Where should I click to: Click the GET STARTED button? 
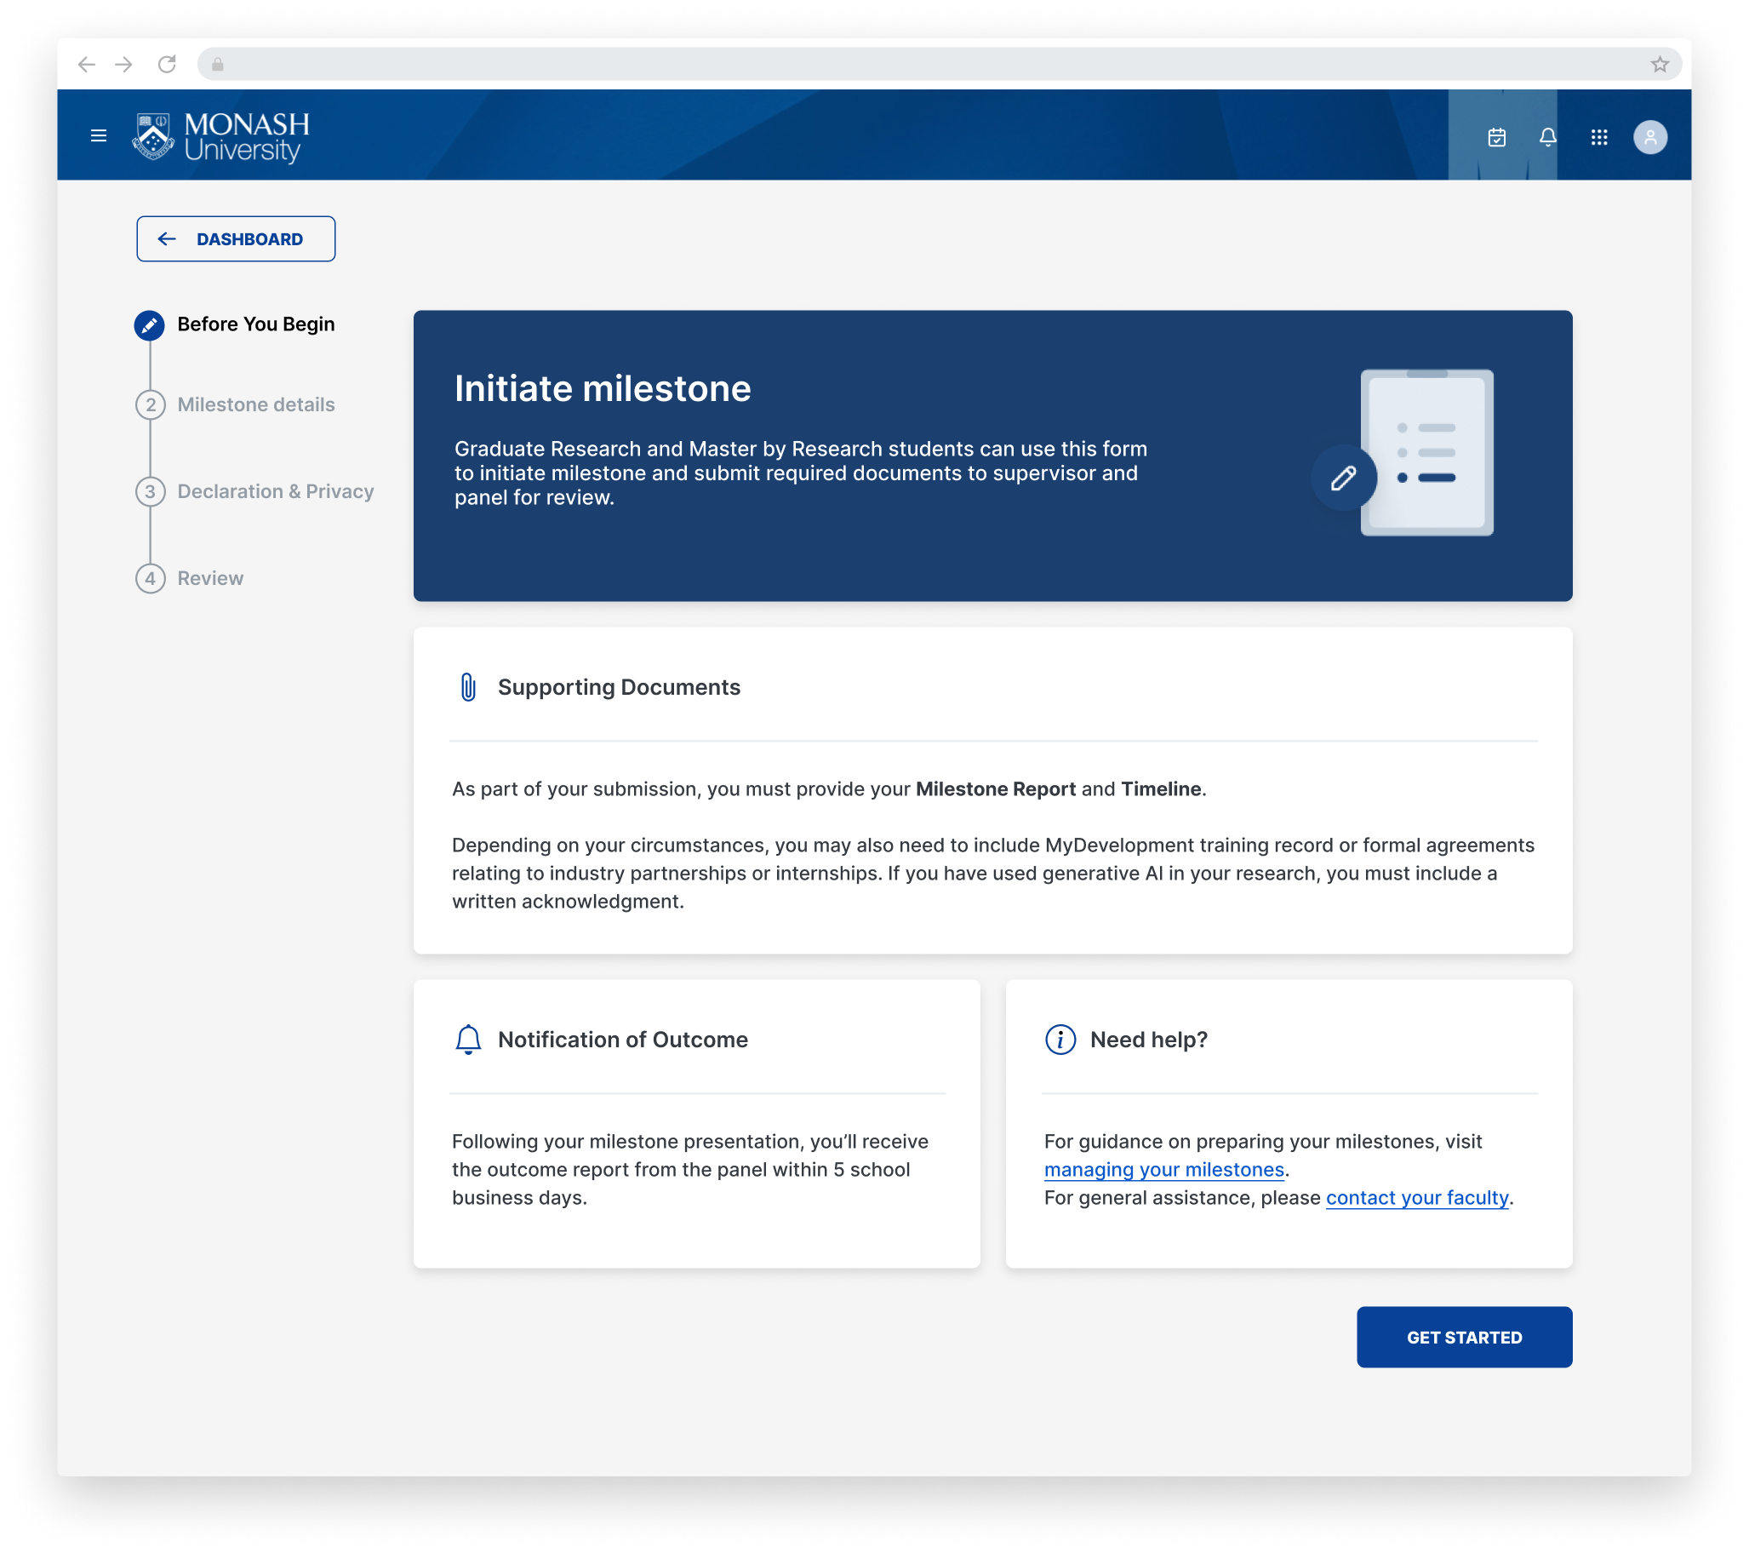click(x=1464, y=1337)
